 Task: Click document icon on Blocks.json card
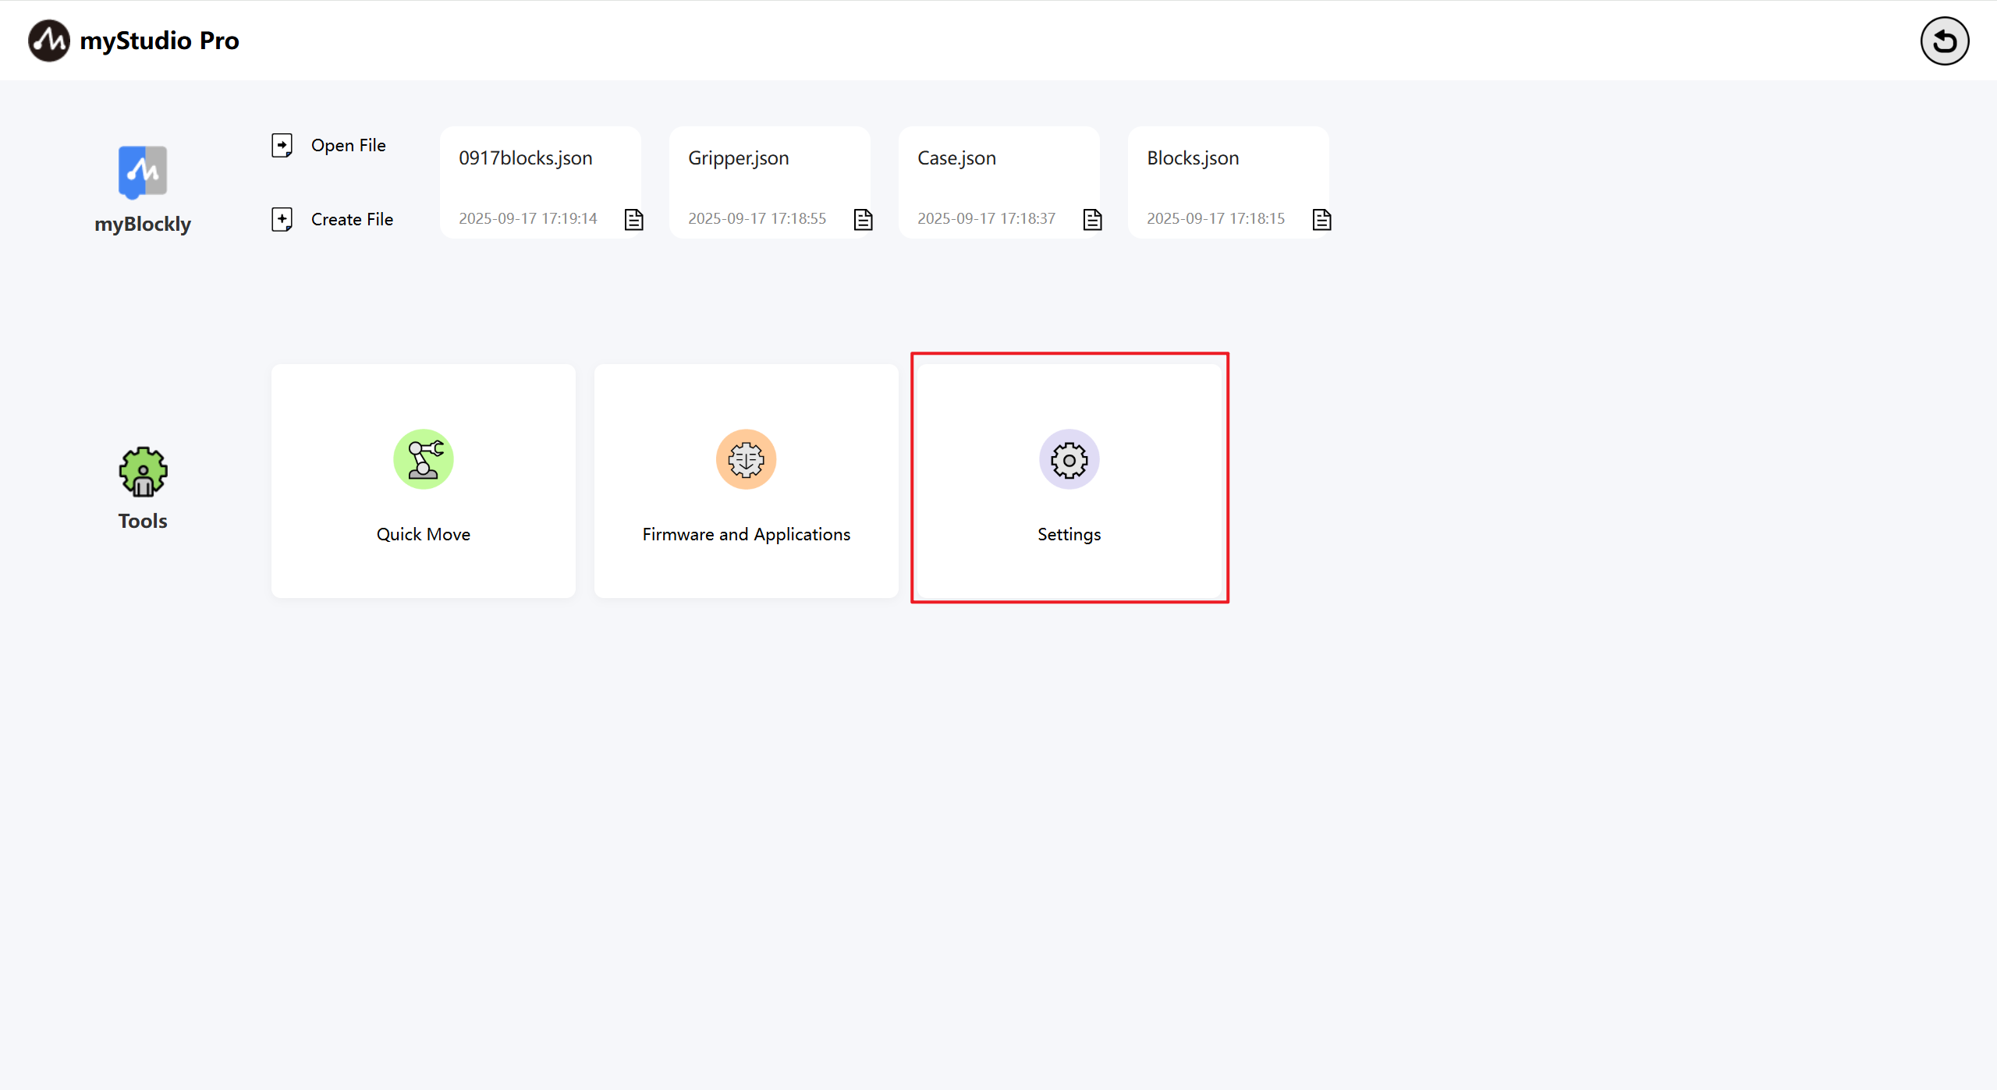1322,220
